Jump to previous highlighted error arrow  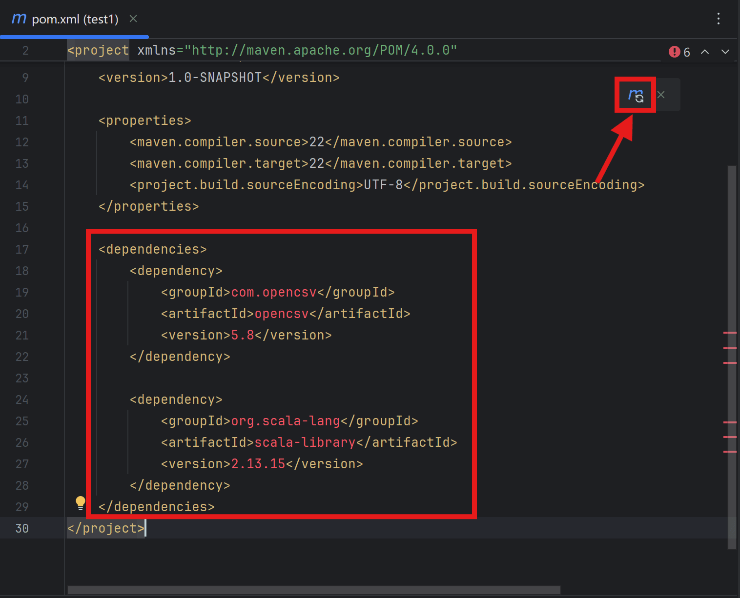pos(705,52)
